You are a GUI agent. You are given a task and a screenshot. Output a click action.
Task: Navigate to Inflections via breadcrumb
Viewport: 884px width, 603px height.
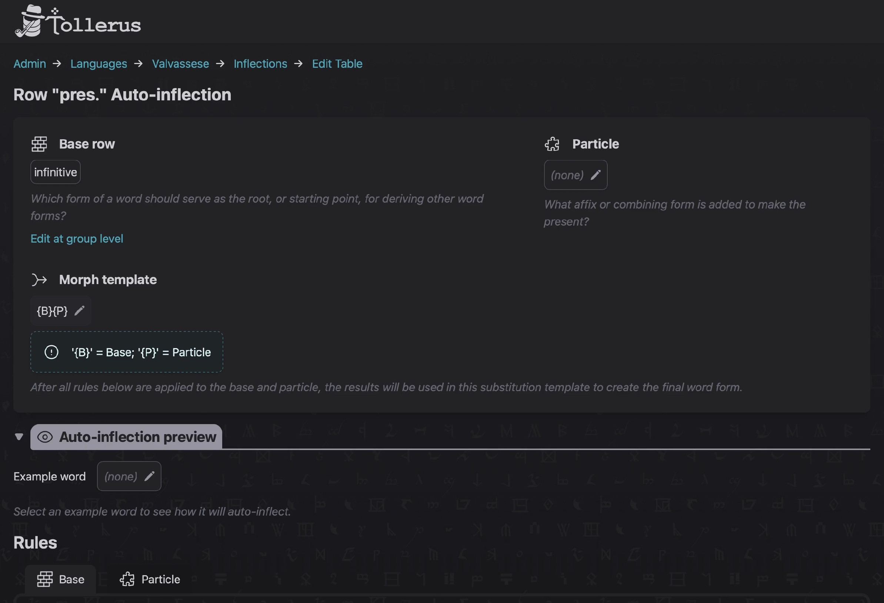click(260, 64)
